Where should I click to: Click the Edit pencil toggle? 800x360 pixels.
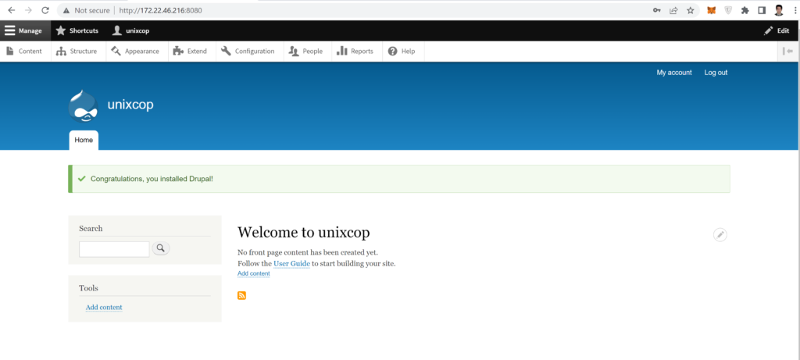pos(777,30)
